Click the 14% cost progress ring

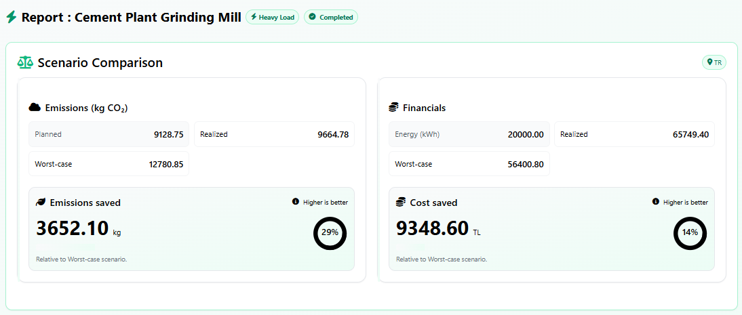[690, 232]
